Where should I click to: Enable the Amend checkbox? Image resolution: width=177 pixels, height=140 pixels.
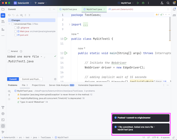pos(9,51)
